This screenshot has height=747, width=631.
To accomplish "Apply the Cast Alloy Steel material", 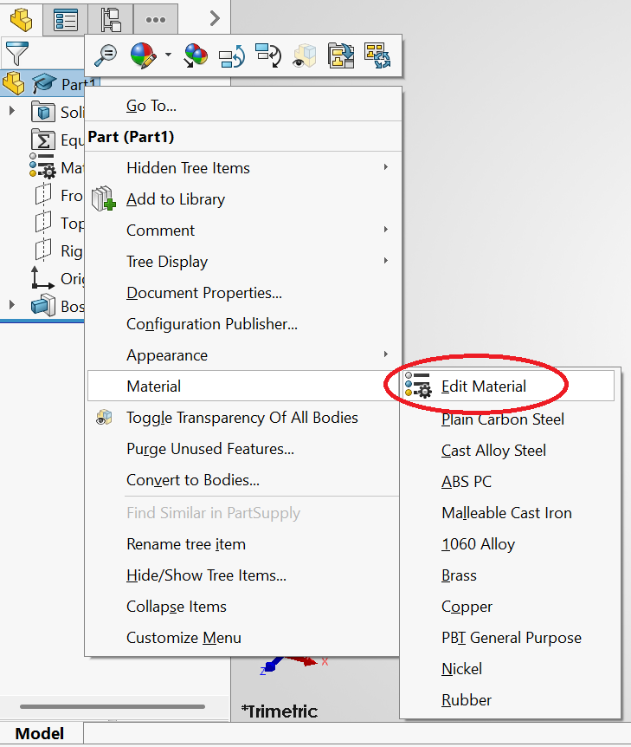I will pyautogui.click(x=510, y=451).
